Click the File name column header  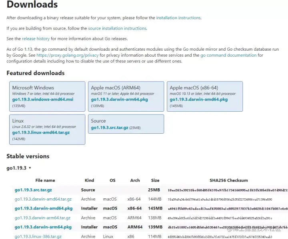click(x=45, y=180)
